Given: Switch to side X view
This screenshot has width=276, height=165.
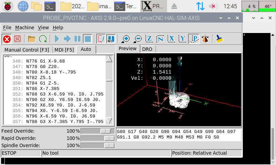Looking at the screenshot, I should point(171,39).
